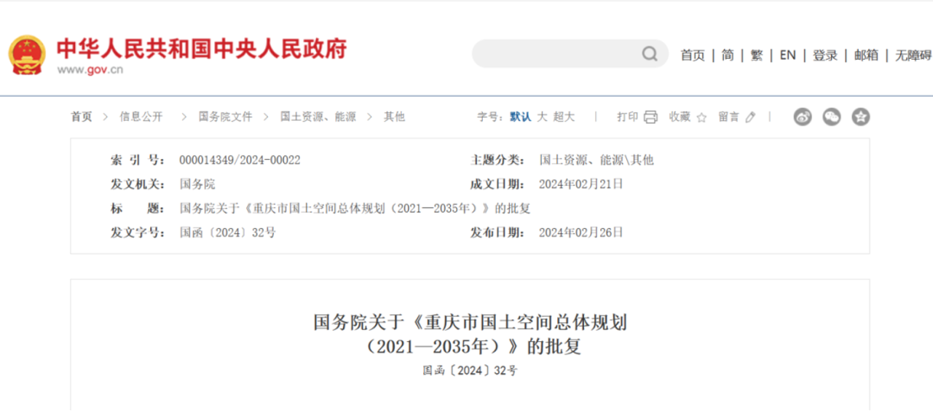Open 首页 in the top navigation
The width and height of the screenshot is (933, 411).
pyautogui.click(x=693, y=55)
